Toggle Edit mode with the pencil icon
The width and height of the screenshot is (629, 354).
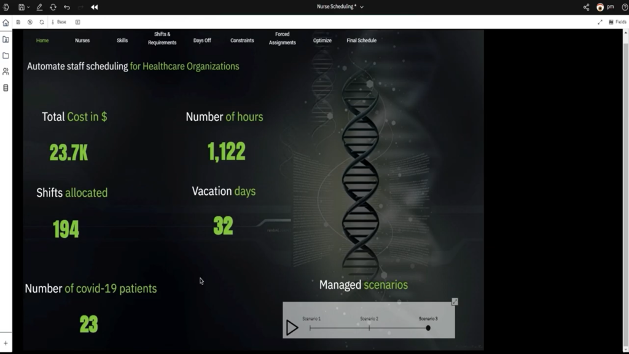coord(39,7)
